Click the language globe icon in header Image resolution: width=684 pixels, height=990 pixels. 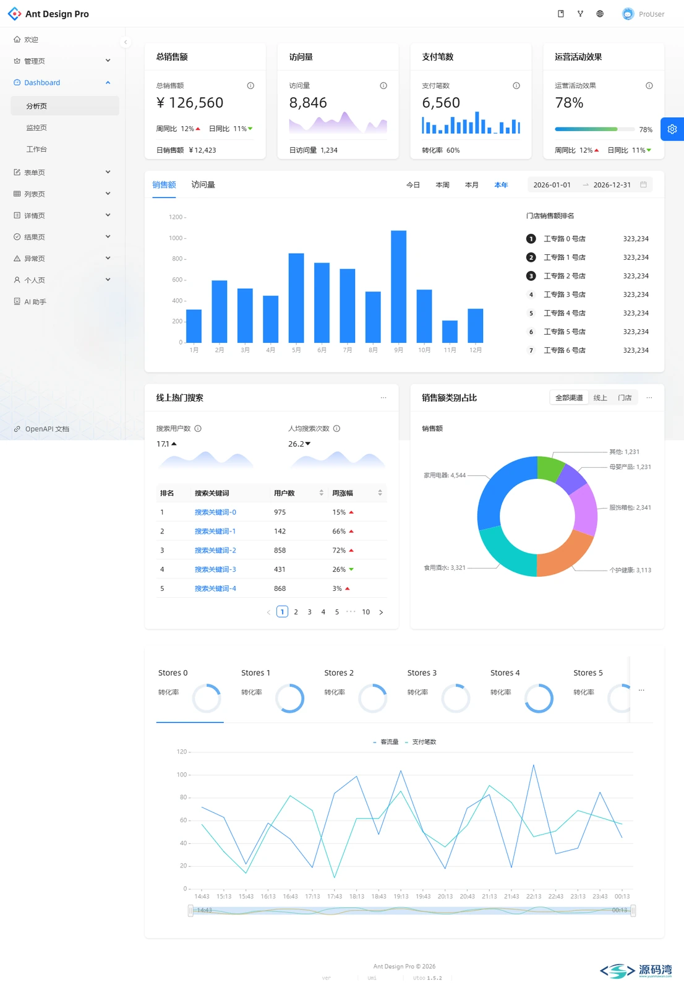[600, 14]
